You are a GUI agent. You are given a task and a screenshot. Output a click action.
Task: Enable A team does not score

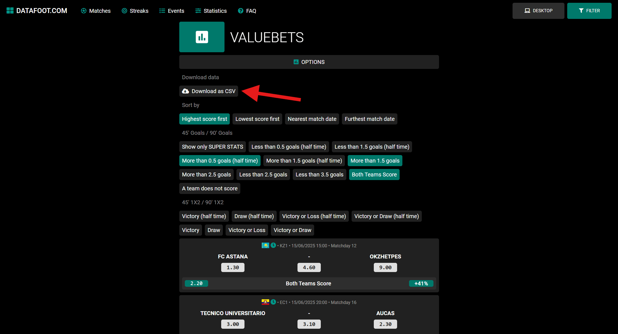pos(210,188)
